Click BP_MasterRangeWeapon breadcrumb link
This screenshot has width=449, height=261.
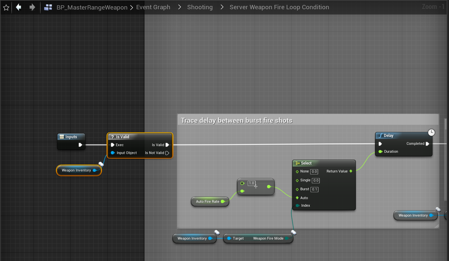click(92, 7)
